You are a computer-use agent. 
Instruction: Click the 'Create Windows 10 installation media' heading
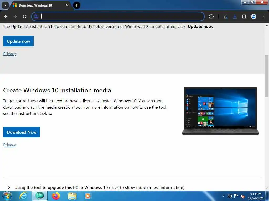coord(57,90)
